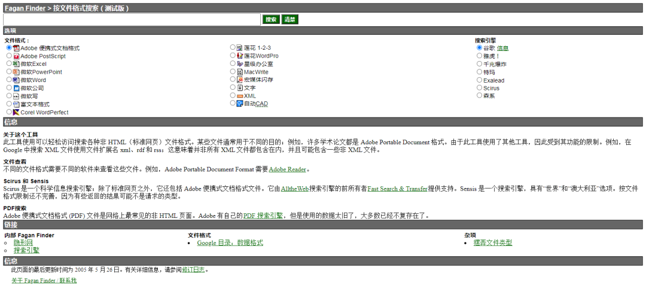
Task: Click the Corel WordPerfect icon
Action: point(16,112)
